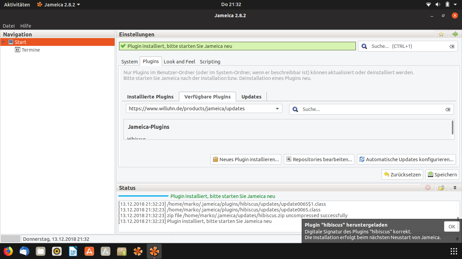Click log line ending update0065$1.class
This screenshot has height=259, width=462.
coord(222,204)
